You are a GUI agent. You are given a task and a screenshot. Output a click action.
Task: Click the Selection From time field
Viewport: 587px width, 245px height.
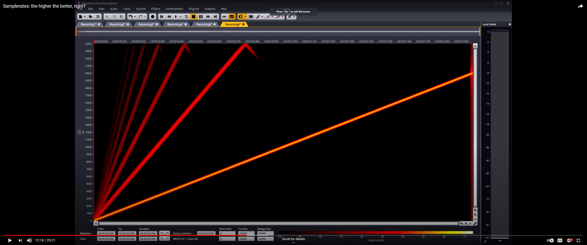pos(106,233)
